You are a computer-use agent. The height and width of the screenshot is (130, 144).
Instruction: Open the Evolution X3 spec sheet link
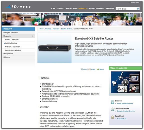[122, 119]
